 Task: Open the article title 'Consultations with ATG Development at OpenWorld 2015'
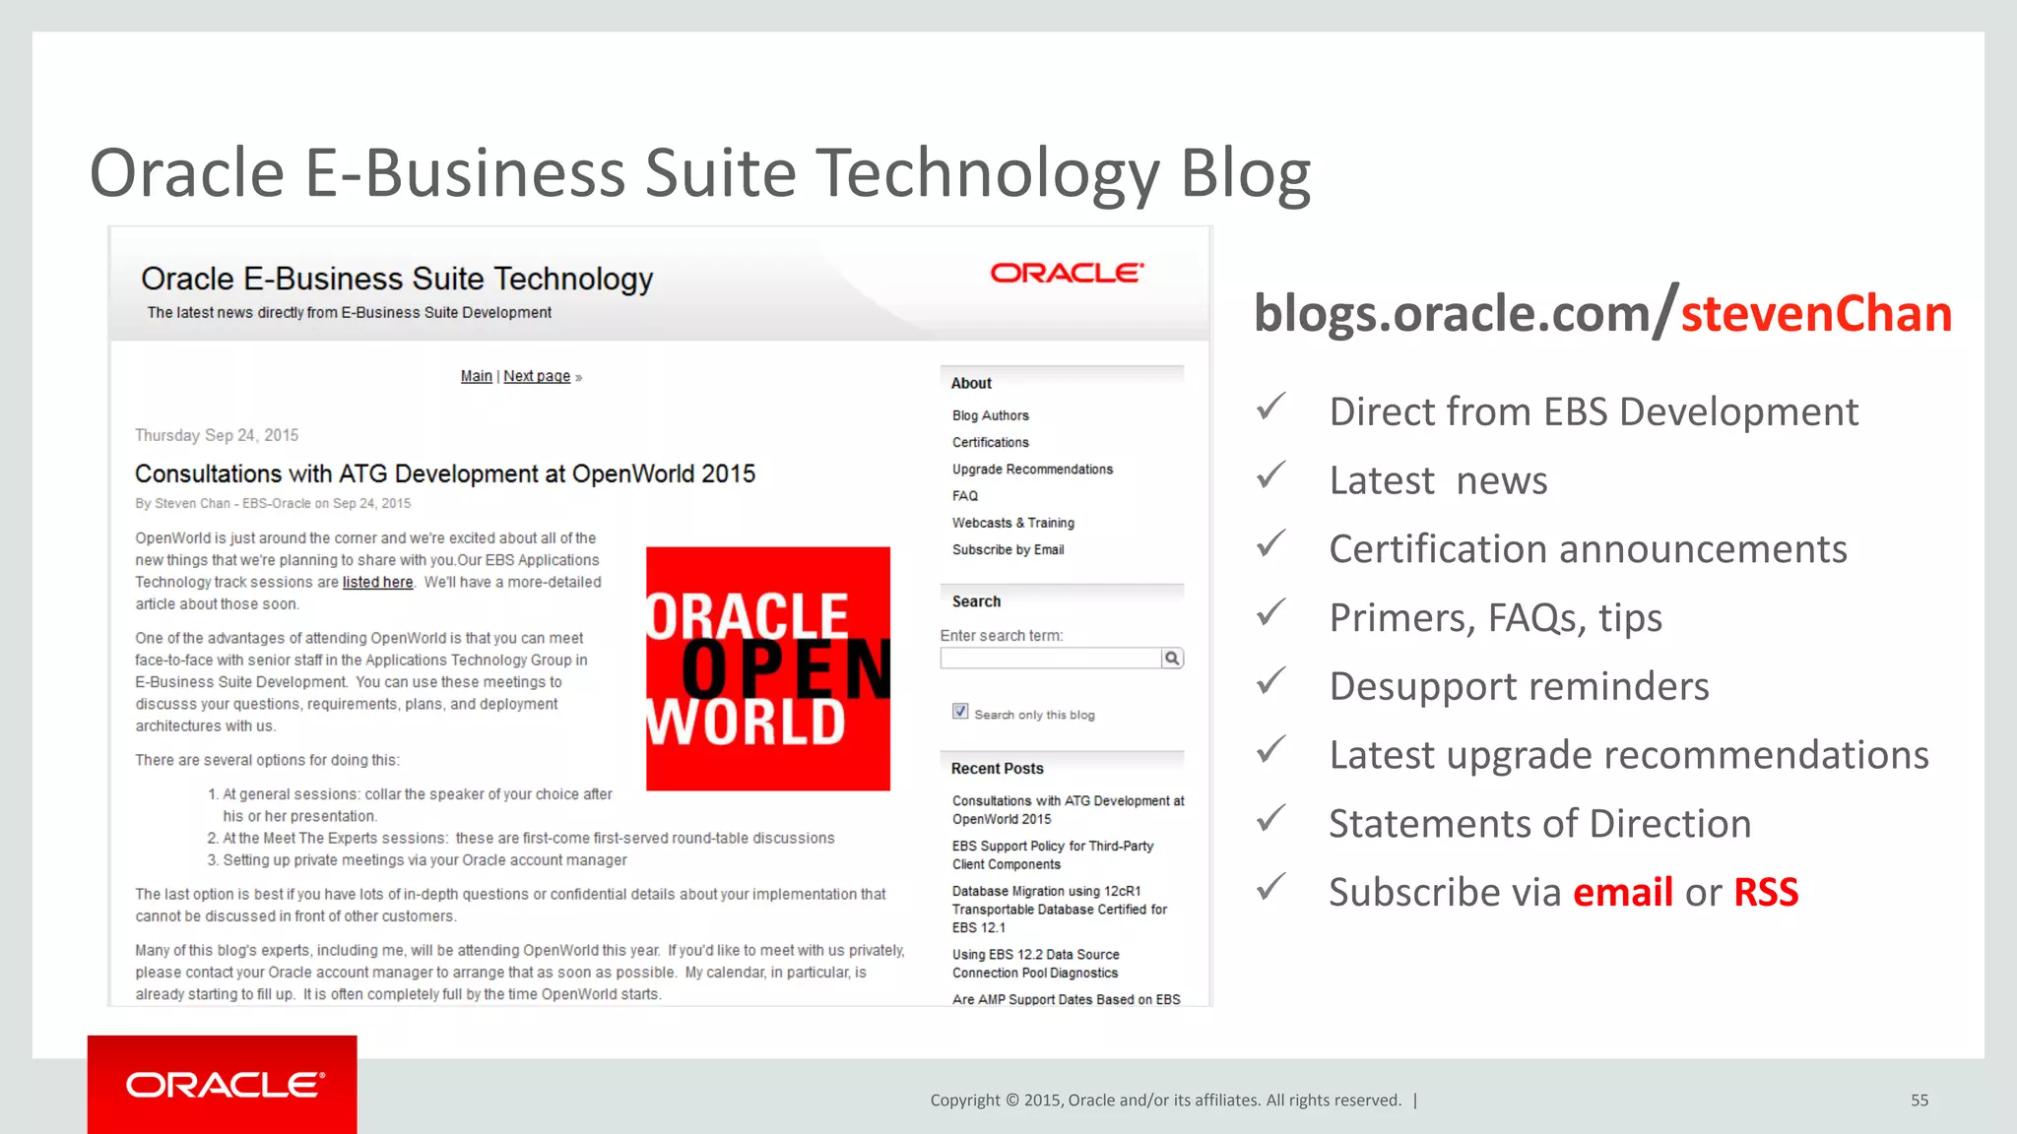445,473
